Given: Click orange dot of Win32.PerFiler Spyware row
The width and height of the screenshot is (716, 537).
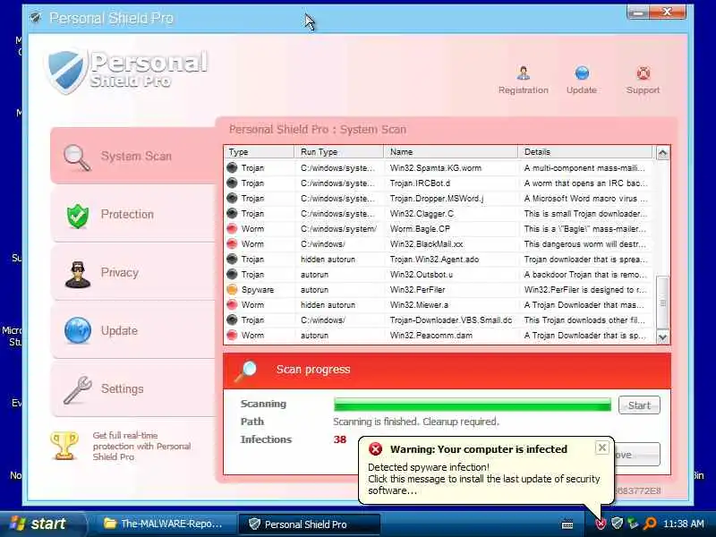Looking at the screenshot, I should click(232, 289).
